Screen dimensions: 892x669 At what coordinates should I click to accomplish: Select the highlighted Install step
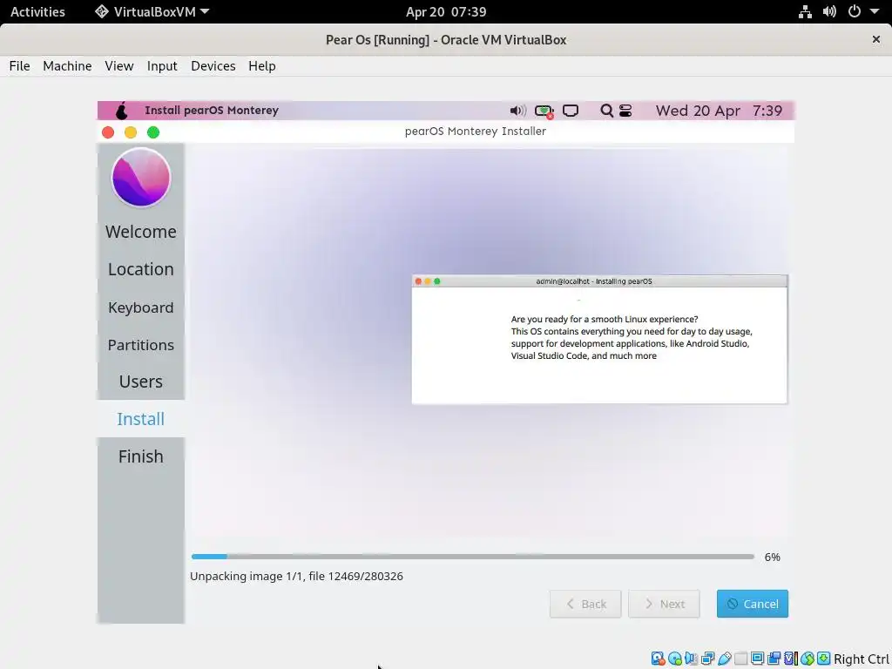click(x=140, y=419)
